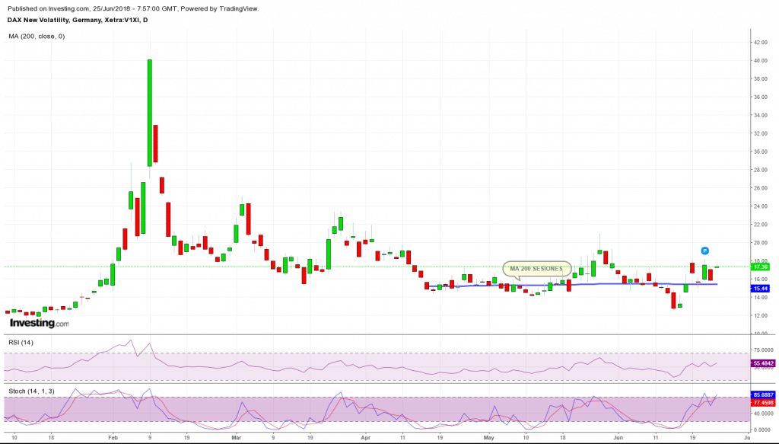Click the blue 15.44 moving average tag
The image size is (779, 444).
[758, 289]
